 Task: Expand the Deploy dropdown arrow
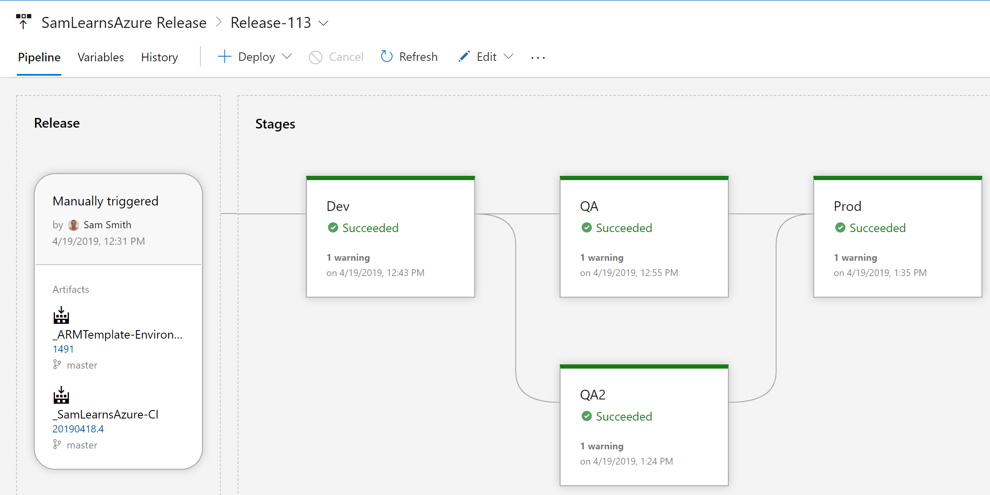287,57
